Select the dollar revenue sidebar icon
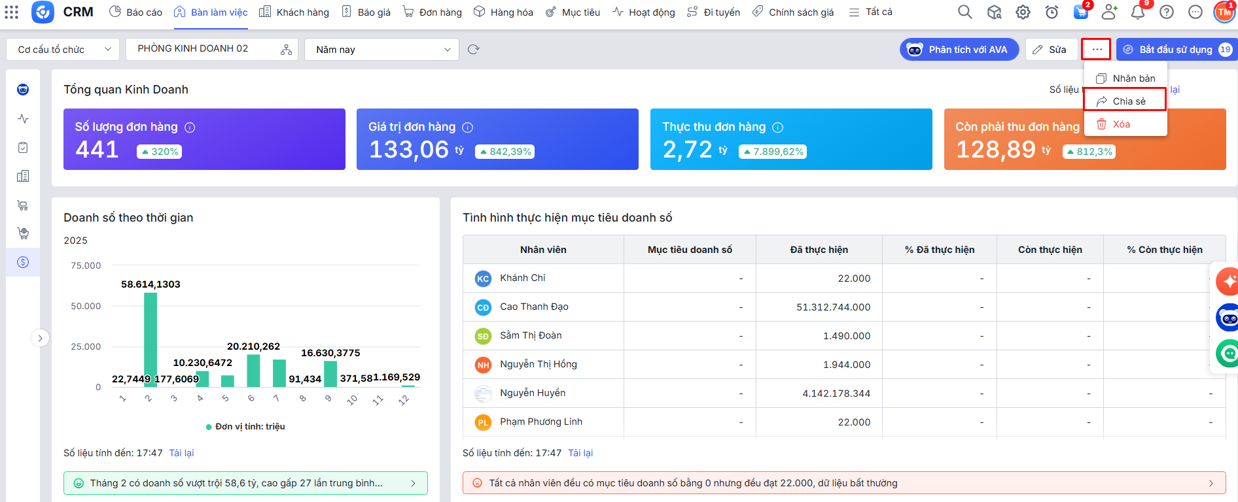The height and width of the screenshot is (502, 1238). click(23, 262)
